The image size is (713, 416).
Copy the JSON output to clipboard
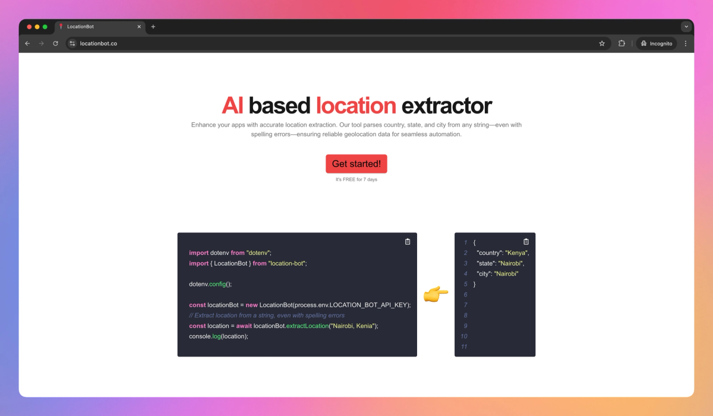525,241
